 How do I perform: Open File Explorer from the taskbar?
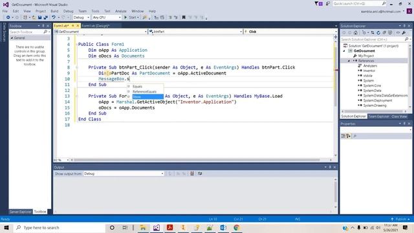point(143,227)
